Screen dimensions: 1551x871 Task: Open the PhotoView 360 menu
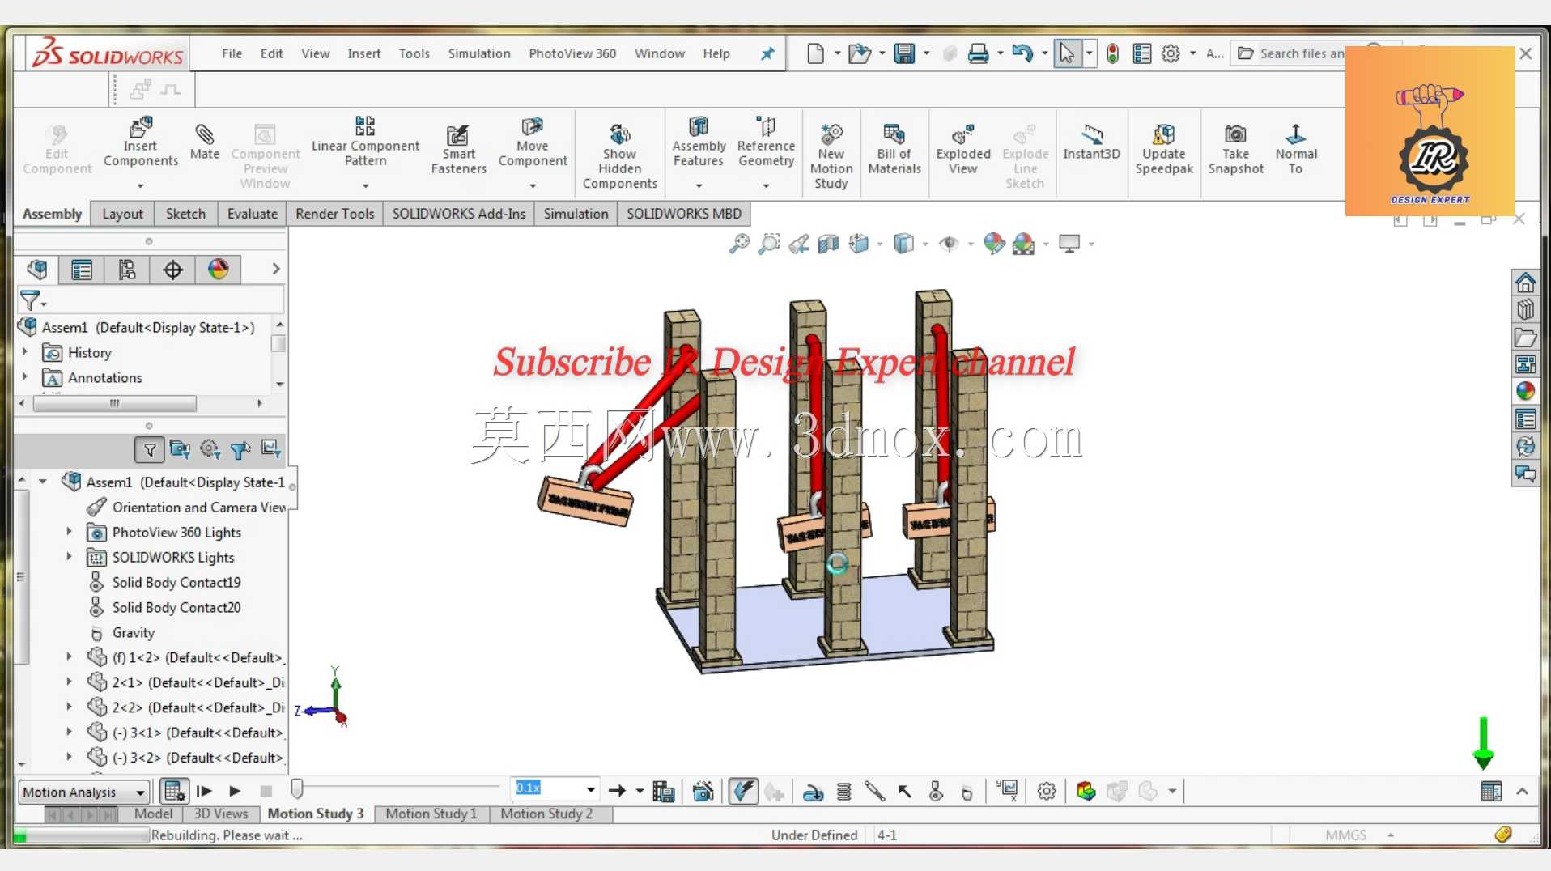tap(572, 54)
